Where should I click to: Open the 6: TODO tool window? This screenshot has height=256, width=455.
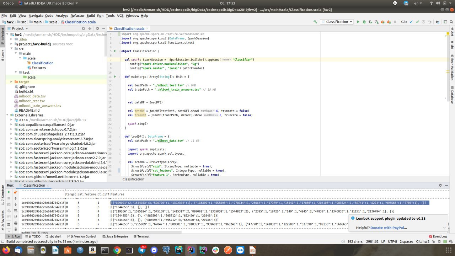(x=32, y=236)
